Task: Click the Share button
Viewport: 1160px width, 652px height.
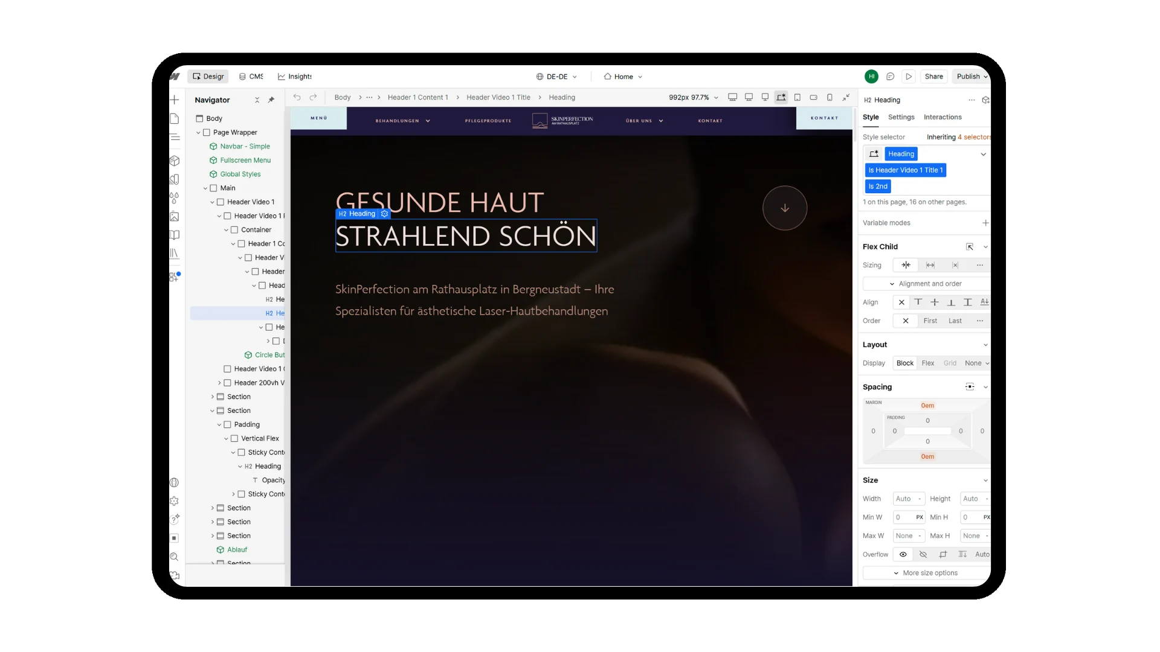Action: click(933, 77)
